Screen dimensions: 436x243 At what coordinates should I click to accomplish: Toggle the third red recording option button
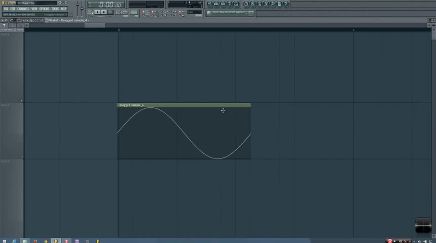pos(179,12)
